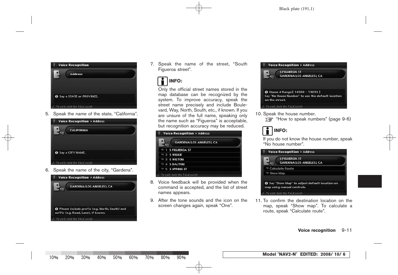Click the speaking head icon above "Calculate Route"
This screenshot has height=275, width=398.
tap(269, 161)
